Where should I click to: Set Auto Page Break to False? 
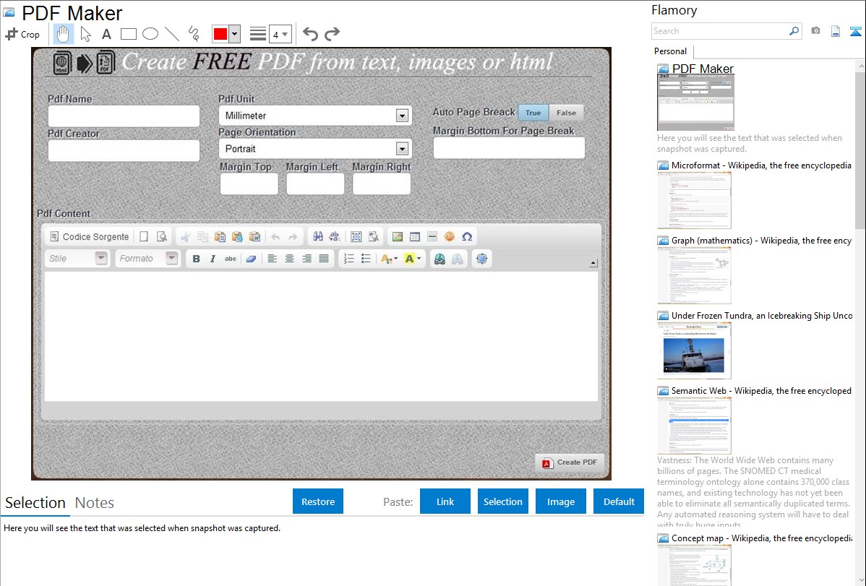[x=566, y=113]
